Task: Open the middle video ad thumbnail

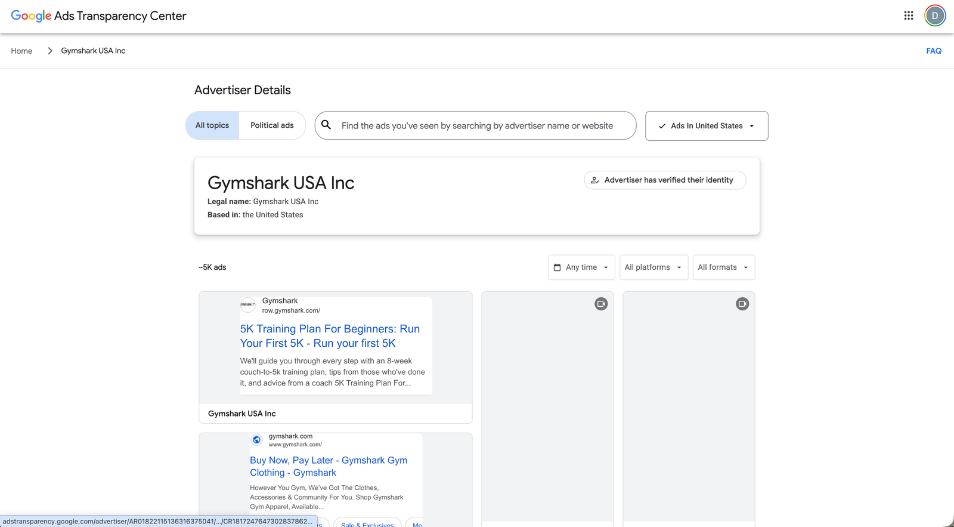Action: pyautogui.click(x=547, y=407)
